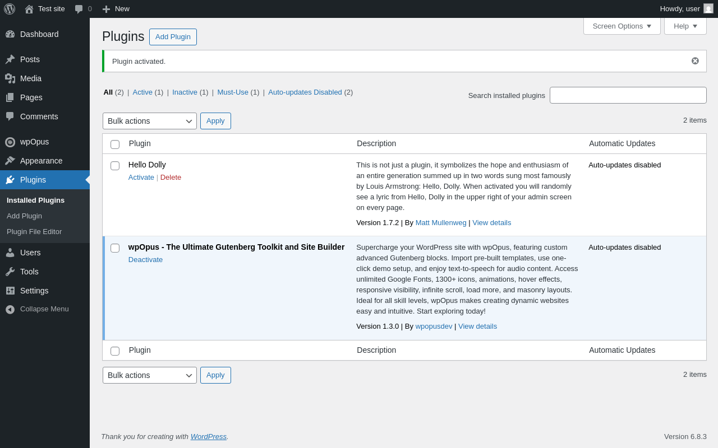This screenshot has height=448, width=718.
Task: Expand Screen Options panel
Action: (622, 26)
